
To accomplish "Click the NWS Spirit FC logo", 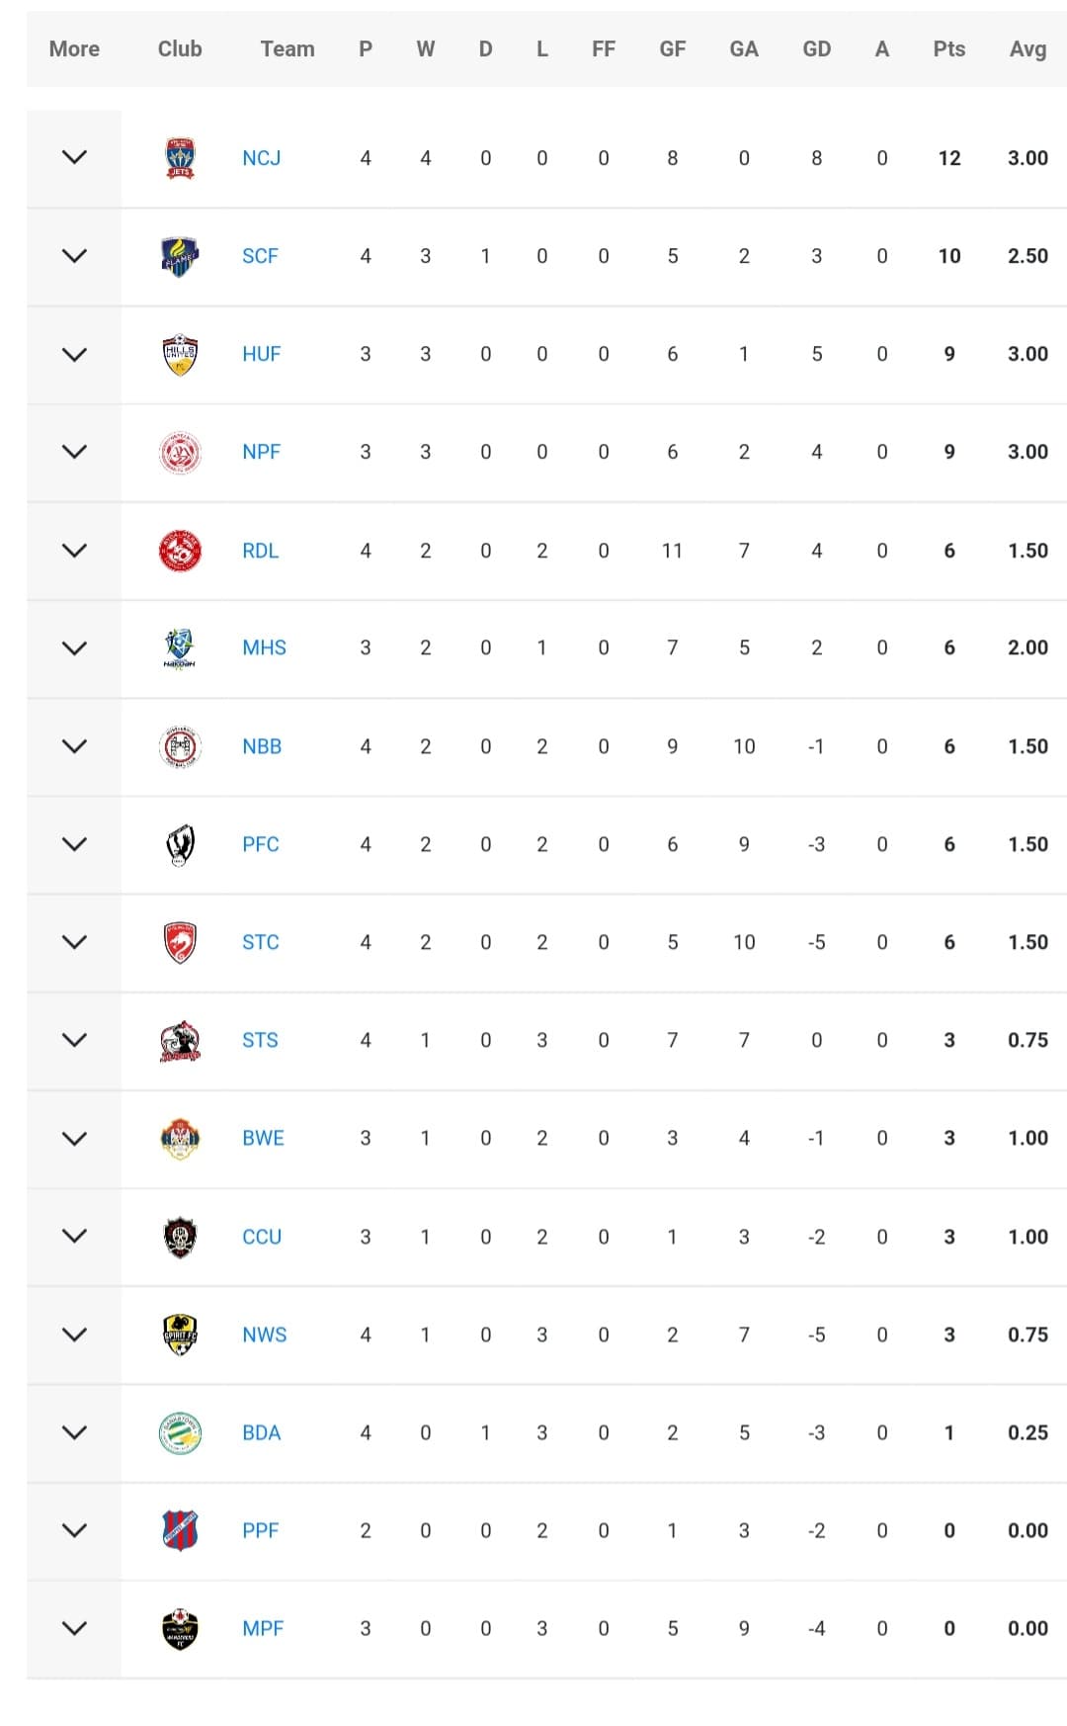I will 180,1335.
